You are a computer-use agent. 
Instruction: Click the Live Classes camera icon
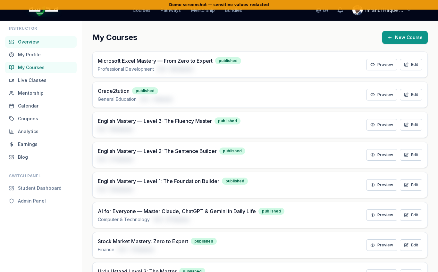click(x=12, y=80)
